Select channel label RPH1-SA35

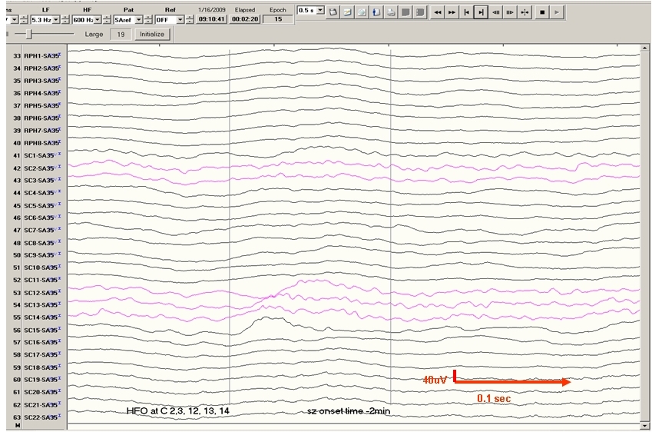pos(41,56)
